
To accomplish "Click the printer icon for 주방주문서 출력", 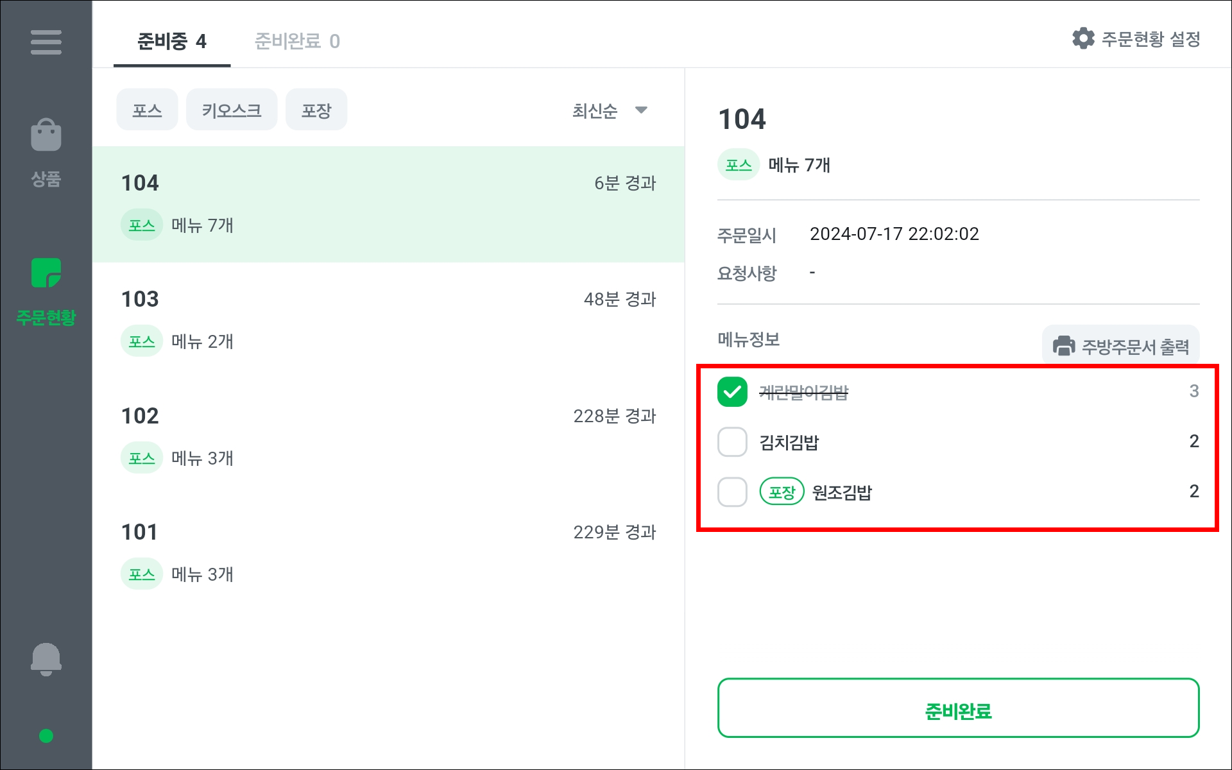I will tap(1064, 346).
